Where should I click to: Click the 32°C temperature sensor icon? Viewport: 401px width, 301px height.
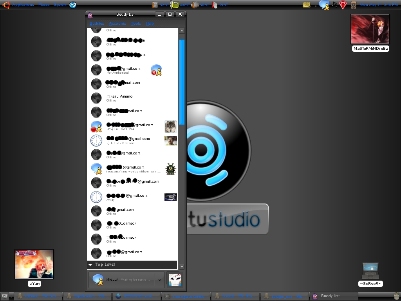(x=155, y=5)
